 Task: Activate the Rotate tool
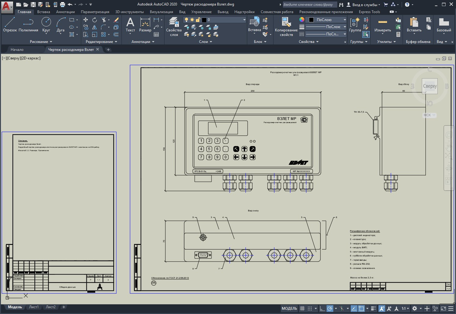95,20
